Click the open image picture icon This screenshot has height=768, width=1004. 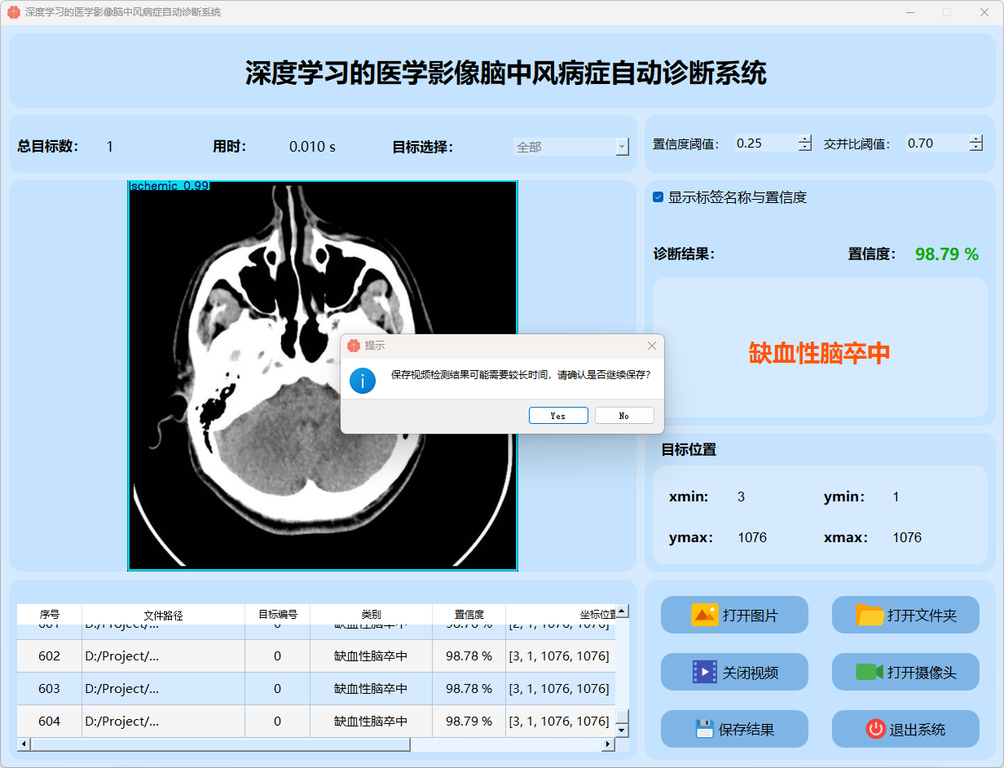tap(704, 615)
